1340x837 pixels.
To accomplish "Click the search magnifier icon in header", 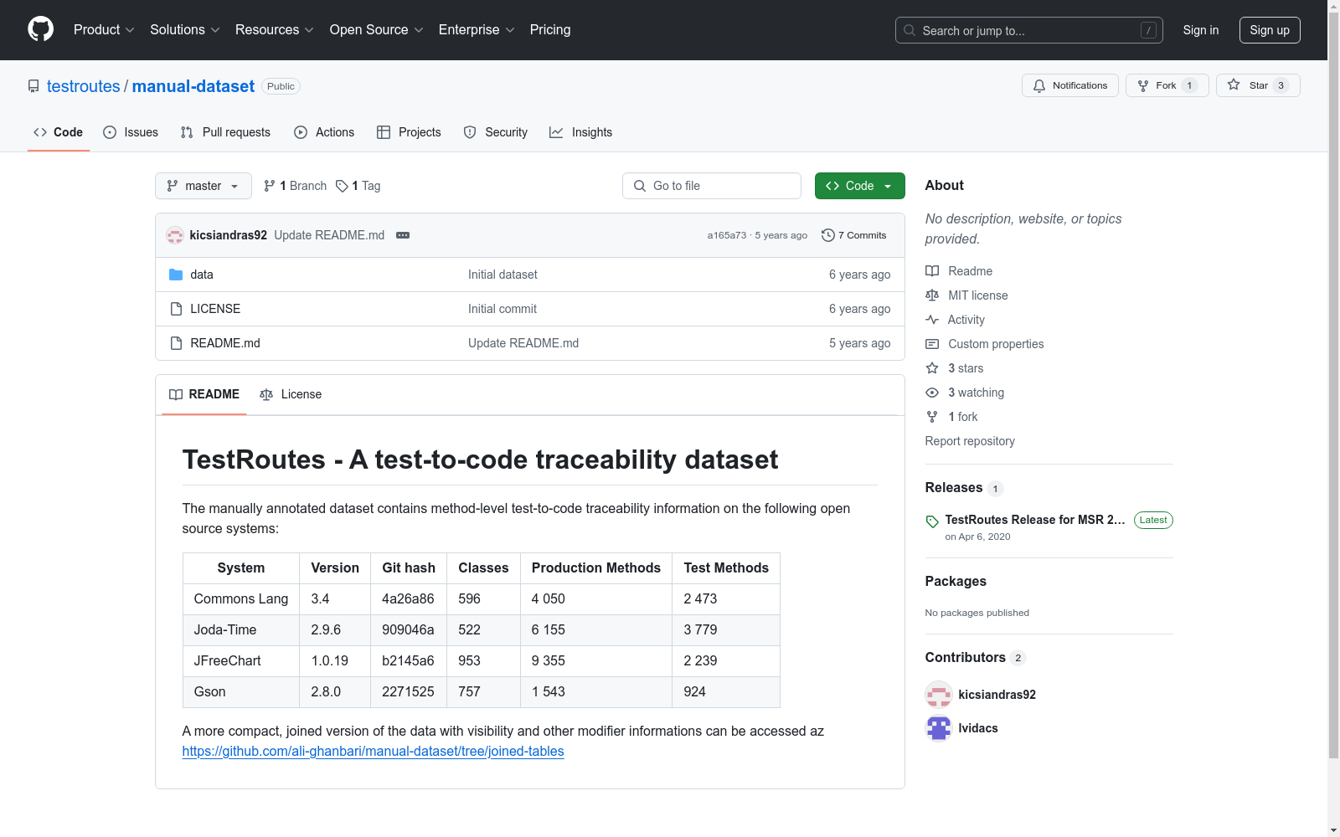I will click(x=910, y=30).
